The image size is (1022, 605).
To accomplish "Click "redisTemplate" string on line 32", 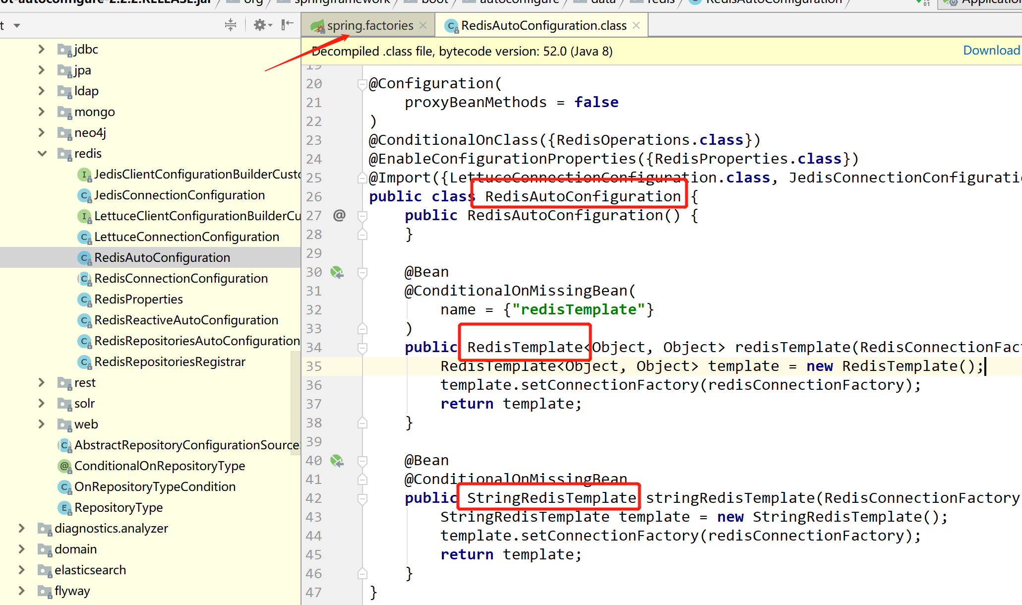I will (x=579, y=309).
